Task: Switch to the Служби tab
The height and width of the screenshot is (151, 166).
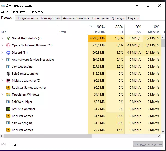Action: click(x=134, y=18)
